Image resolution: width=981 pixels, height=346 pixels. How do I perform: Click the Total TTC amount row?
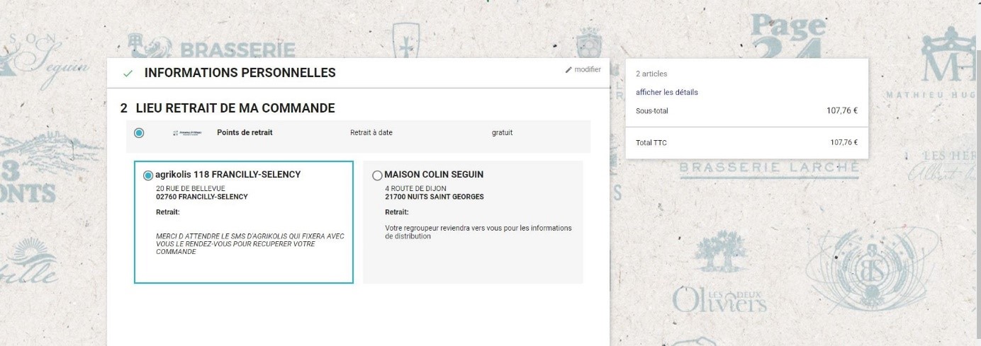pos(747,142)
